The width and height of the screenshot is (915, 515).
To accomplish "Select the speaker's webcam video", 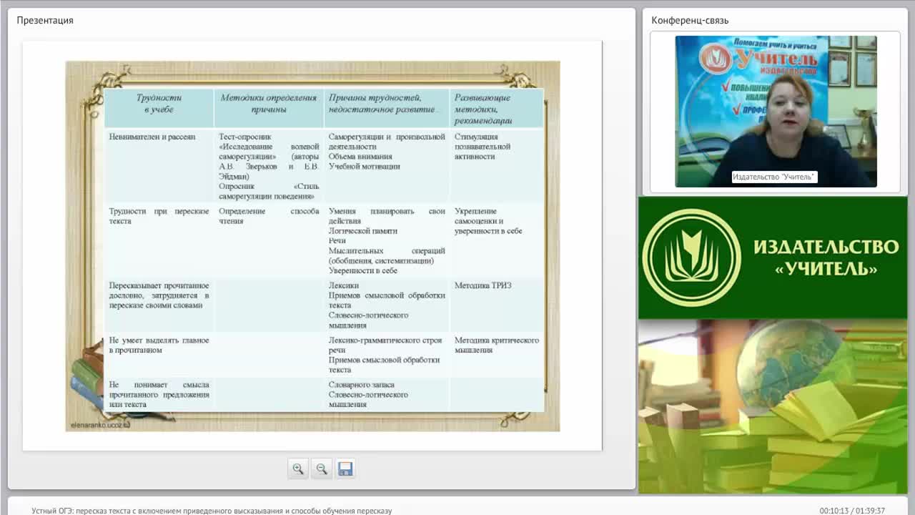I will 776,112.
